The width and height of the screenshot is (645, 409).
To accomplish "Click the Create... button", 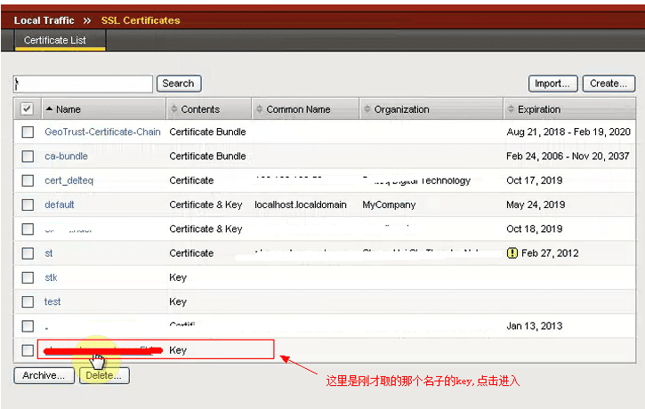I will tap(609, 84).
